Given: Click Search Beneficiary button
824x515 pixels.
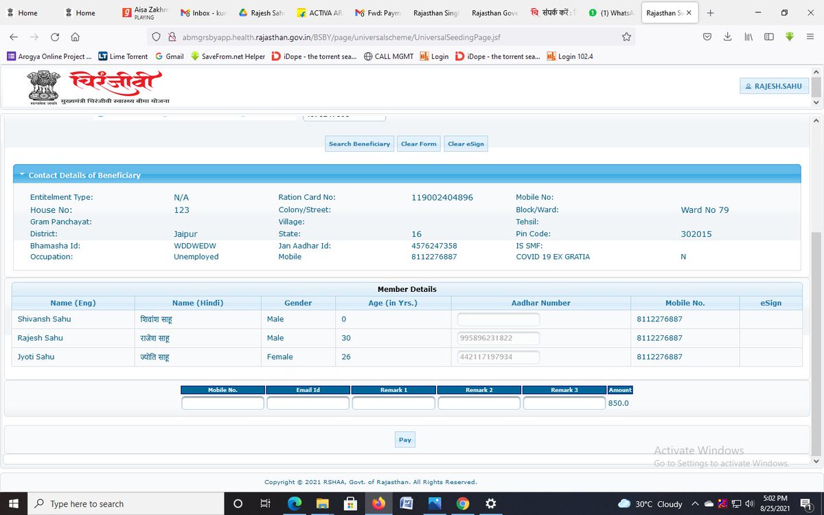Looking at the screenshot, I should click(359, 144).
